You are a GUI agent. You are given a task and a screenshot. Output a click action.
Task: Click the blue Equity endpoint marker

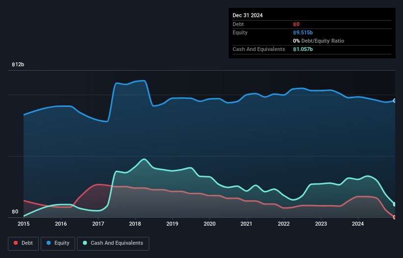tap(394, 101)
